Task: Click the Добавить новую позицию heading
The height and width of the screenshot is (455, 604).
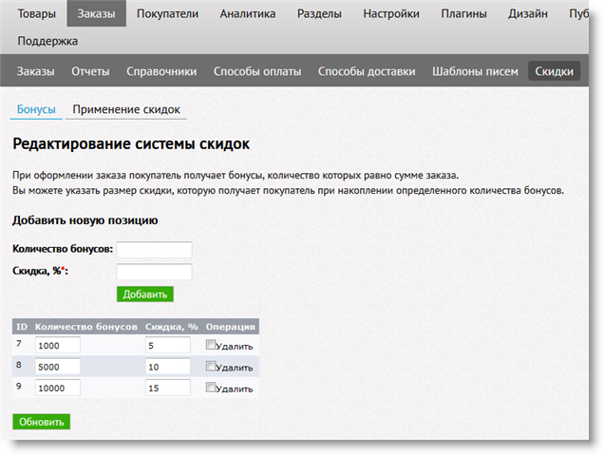Action: (x=85, y=220)
